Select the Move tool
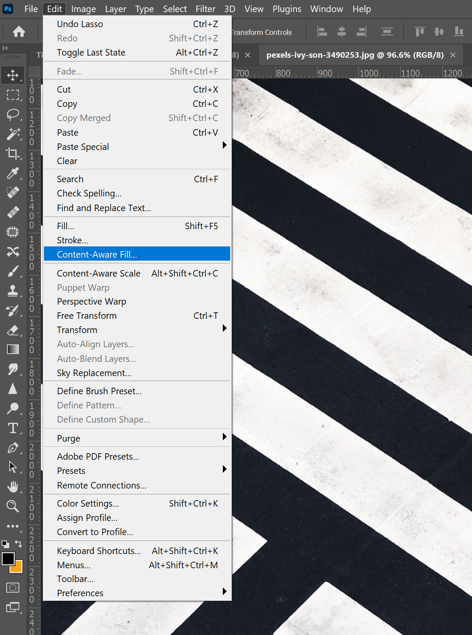This screenshot has height=635, width=472. click(x=13, y=75)
